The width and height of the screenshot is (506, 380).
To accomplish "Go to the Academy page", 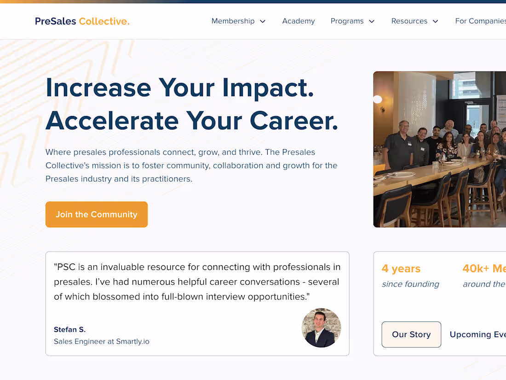I will (298, 21).
